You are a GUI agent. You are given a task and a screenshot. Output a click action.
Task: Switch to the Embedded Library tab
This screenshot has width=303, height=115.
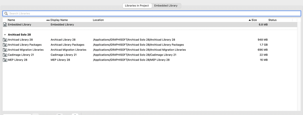pyautogui.click(x=166, y=6)
